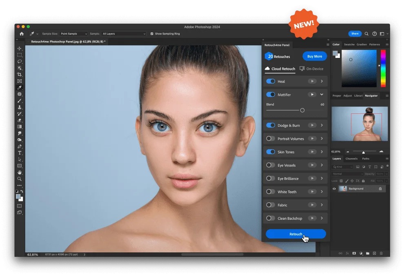
Task: Open the workspace switcher icon
Action: (x=382, y=33)
